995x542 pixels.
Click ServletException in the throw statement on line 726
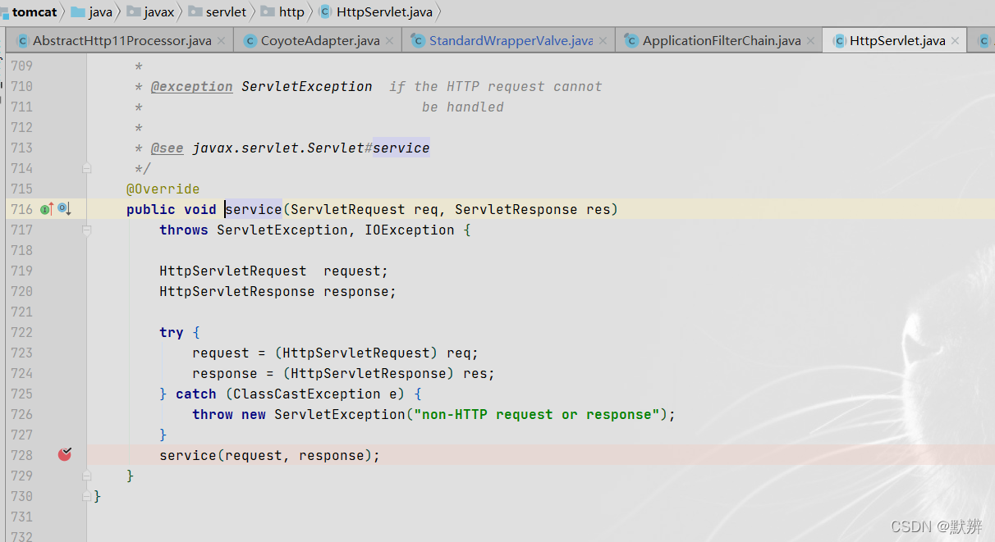click(340, 414)
